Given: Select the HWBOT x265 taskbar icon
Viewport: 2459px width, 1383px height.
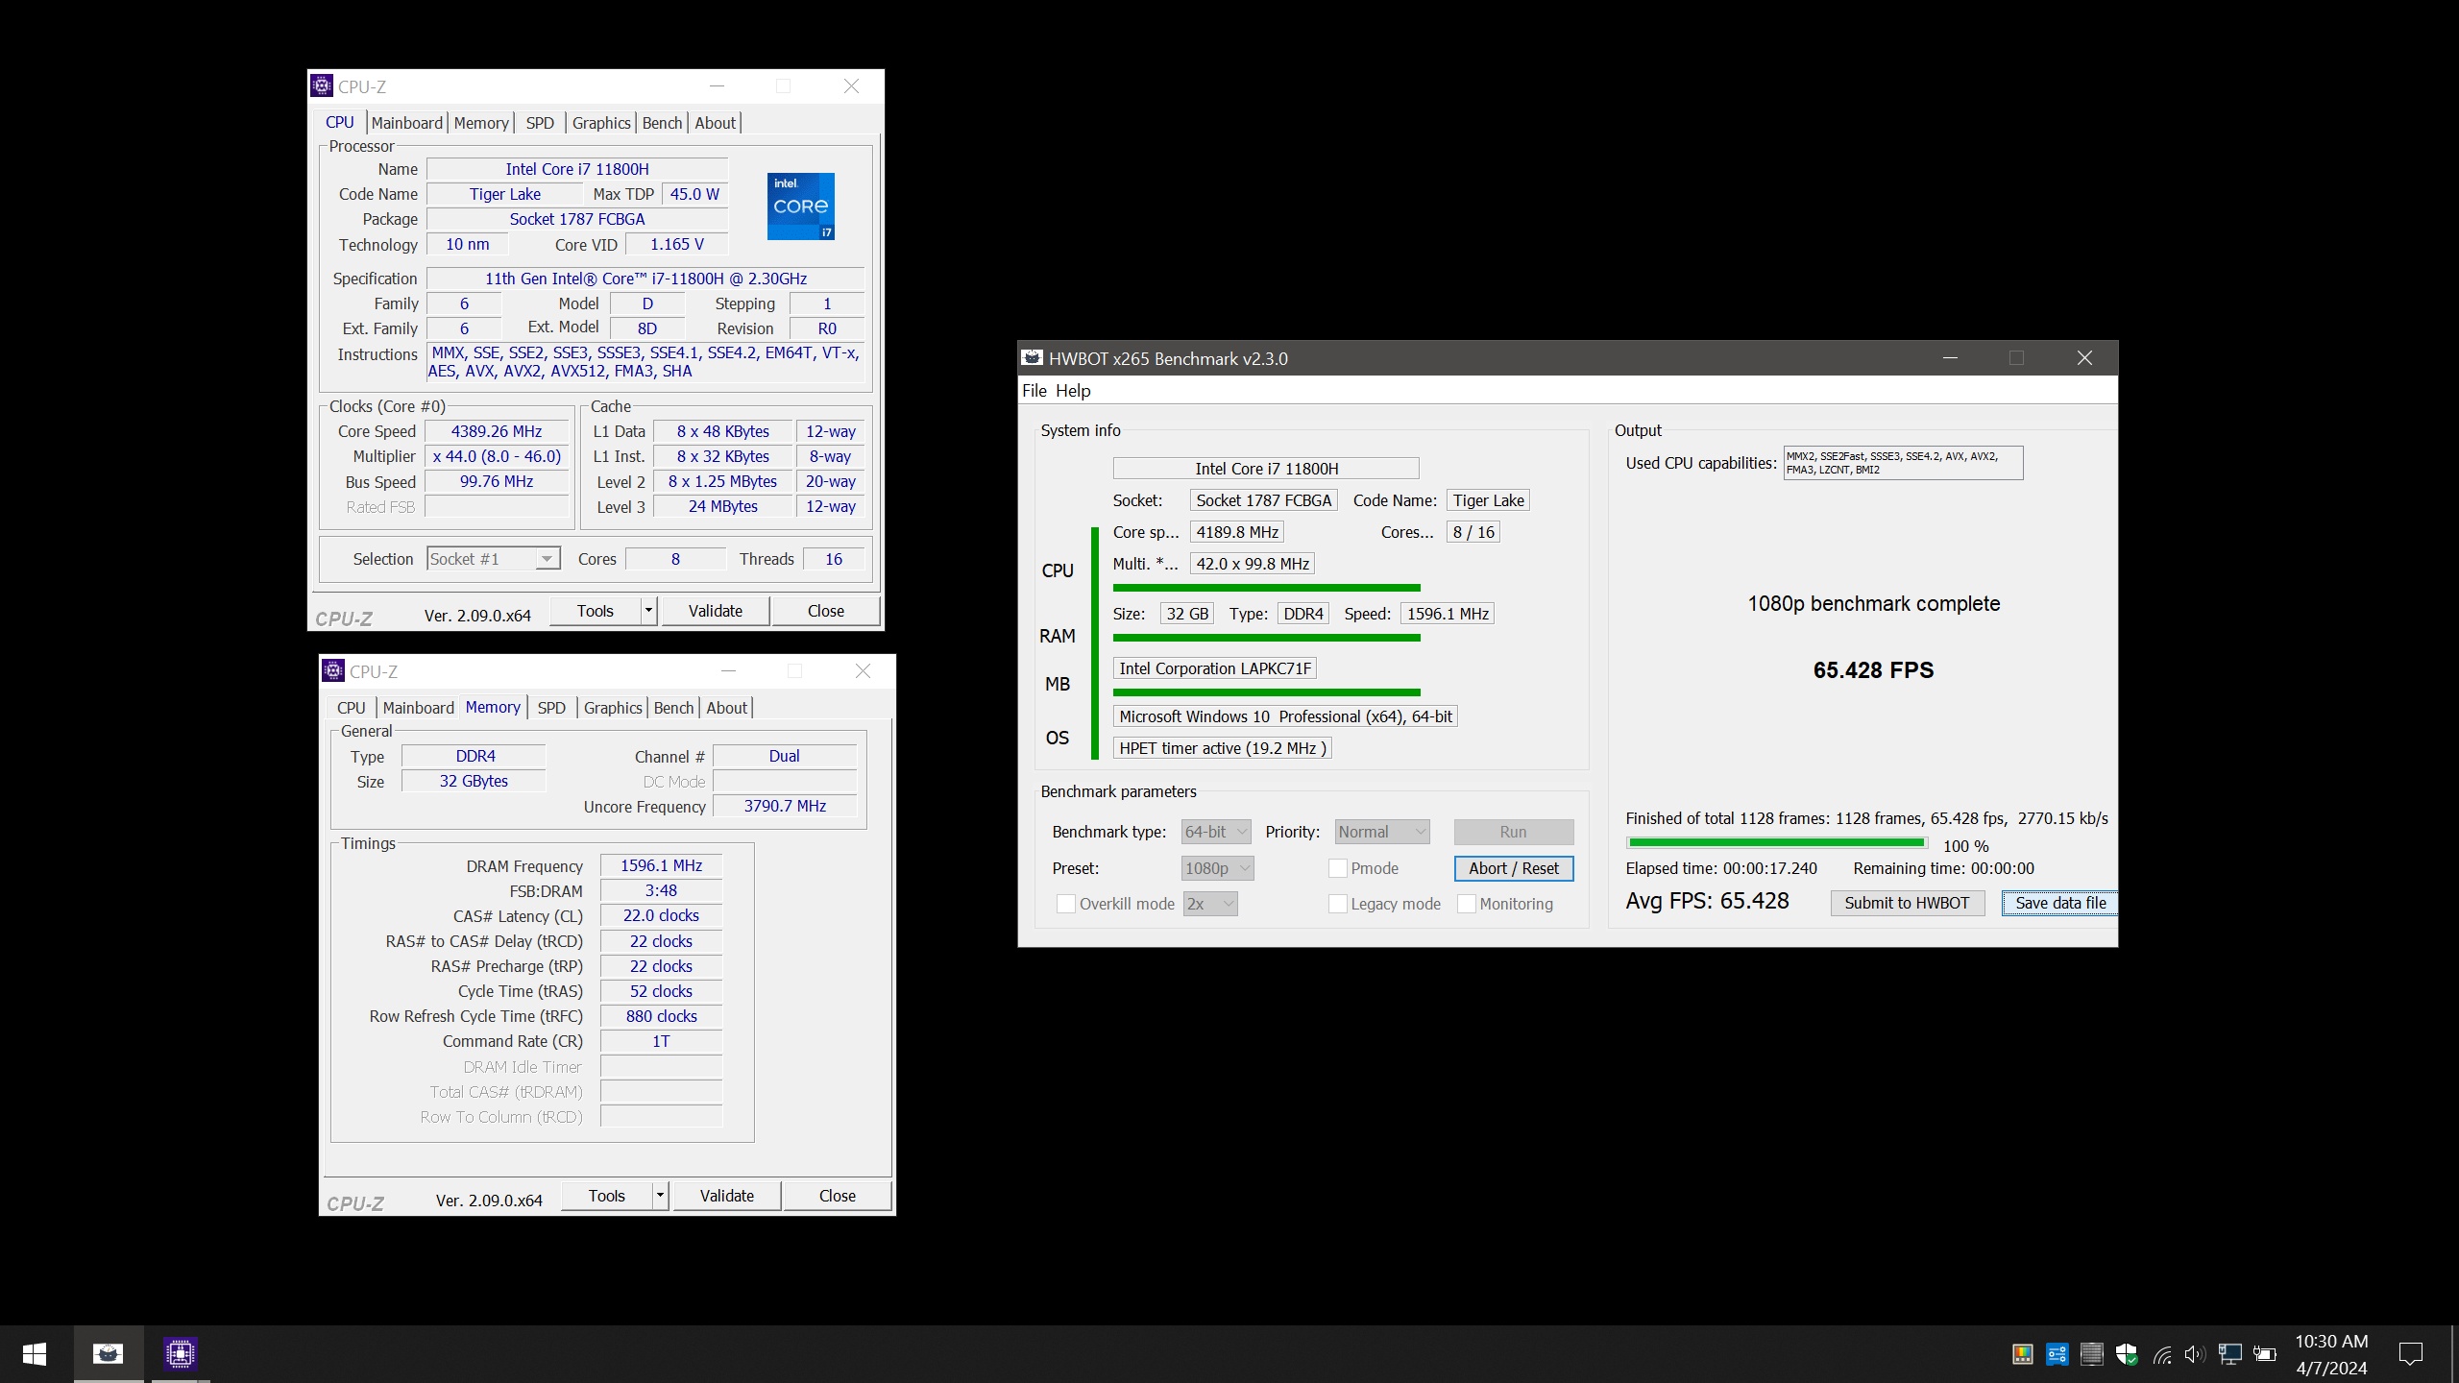Looking at the screenshot, I should pyautogui.click(x=108, y=1354).
